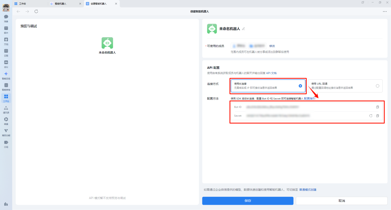This screenshot has height=210, width=391.
Task: Copy the Bot ID using the copy icon
Action: (x=377, y=107)
